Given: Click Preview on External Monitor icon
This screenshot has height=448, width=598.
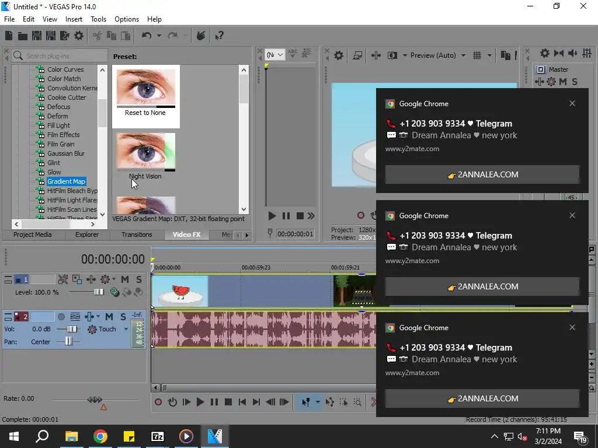Looking at the screenshot, I should 358,55.
